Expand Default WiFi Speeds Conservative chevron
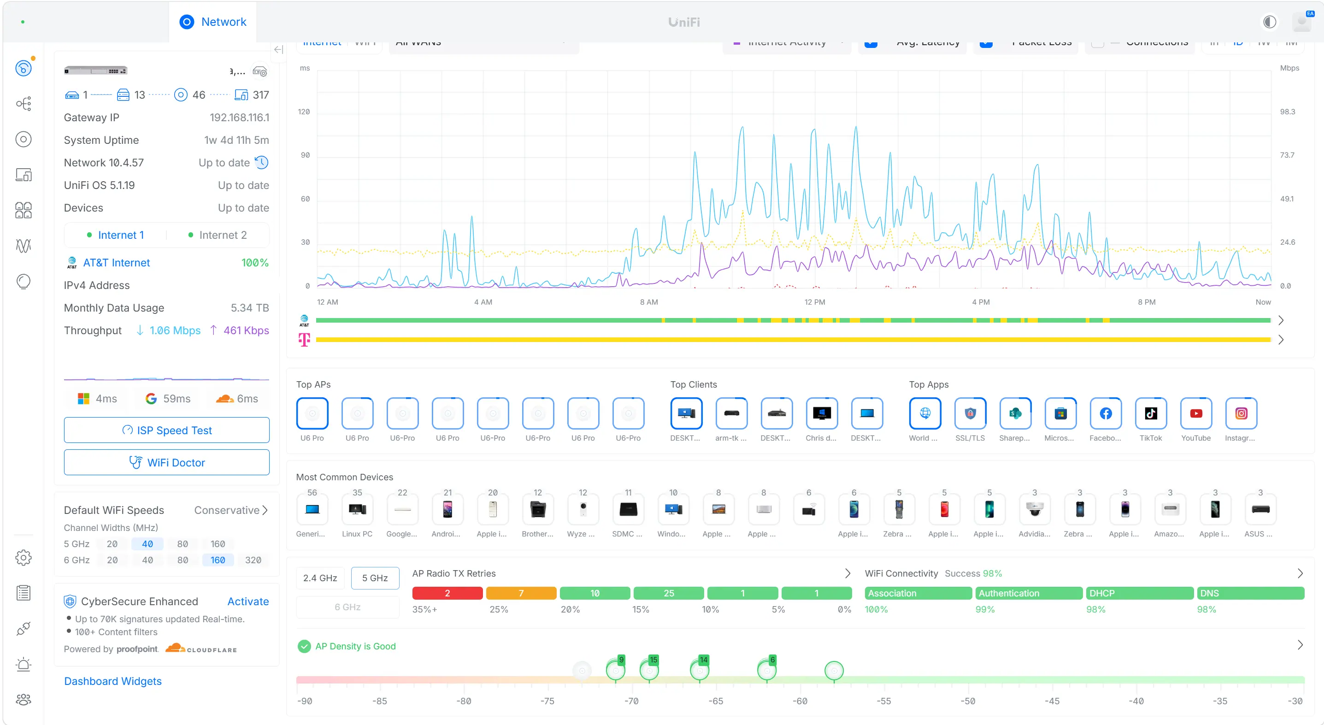The width and height of the screenshot is (1324, 725). point(265,510)
